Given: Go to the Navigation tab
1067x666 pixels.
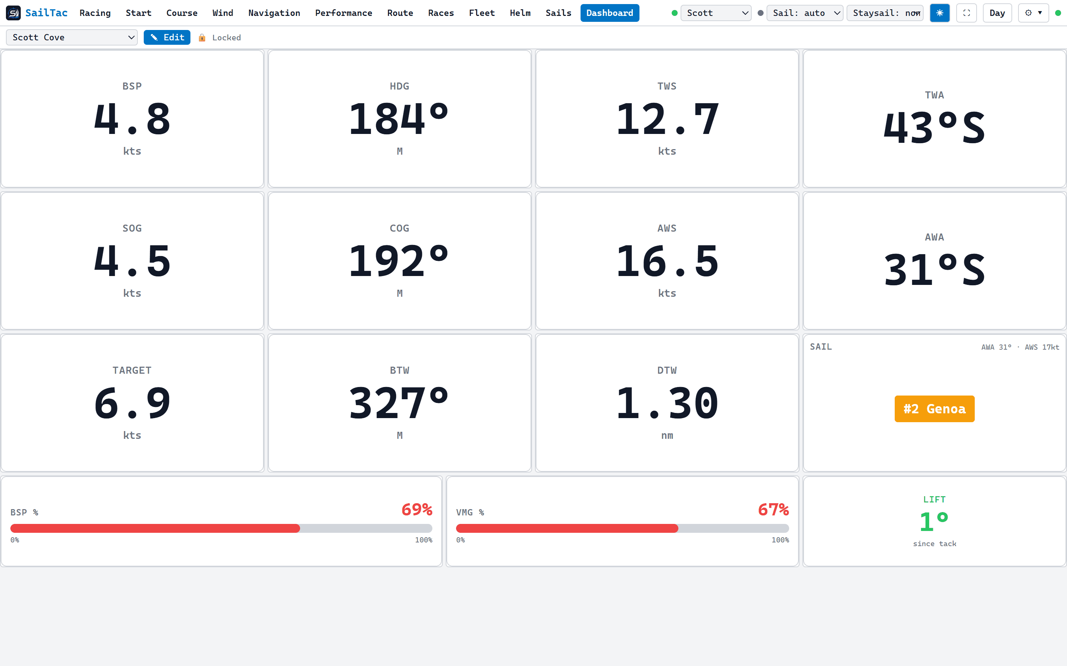Looking at the screenshot, I should click(274, 13).
